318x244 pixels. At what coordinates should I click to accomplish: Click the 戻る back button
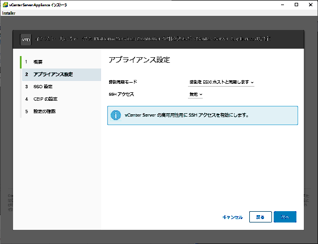coord(261,217)
